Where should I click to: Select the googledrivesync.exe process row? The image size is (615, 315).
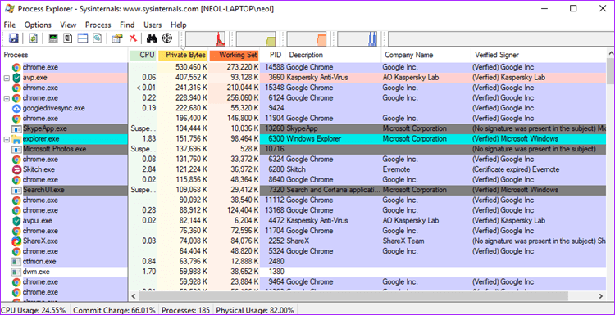[x=303, y=108]
